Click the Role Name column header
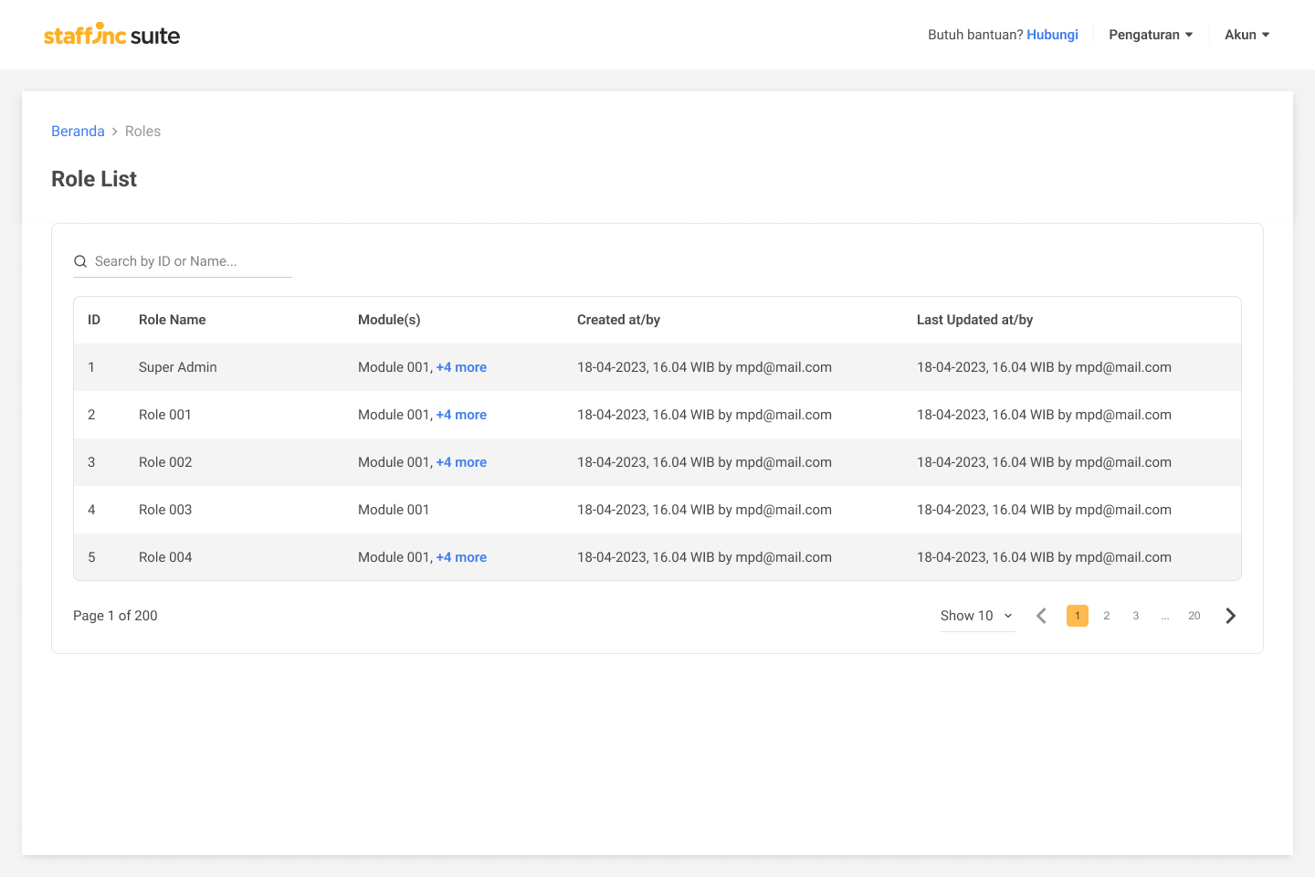1315x877 pixels. tap(173, 320)
